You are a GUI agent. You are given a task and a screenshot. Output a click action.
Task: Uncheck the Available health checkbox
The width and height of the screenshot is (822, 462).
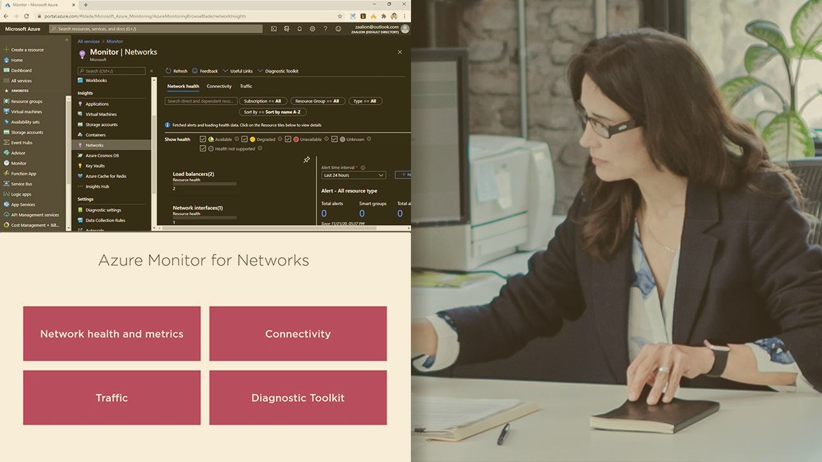pyautogui.click(x=203, y=139)
